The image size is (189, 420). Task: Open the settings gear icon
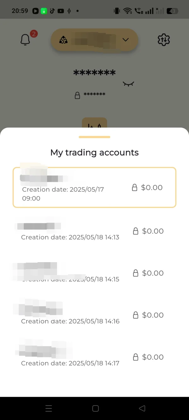(x=163, y=40)
